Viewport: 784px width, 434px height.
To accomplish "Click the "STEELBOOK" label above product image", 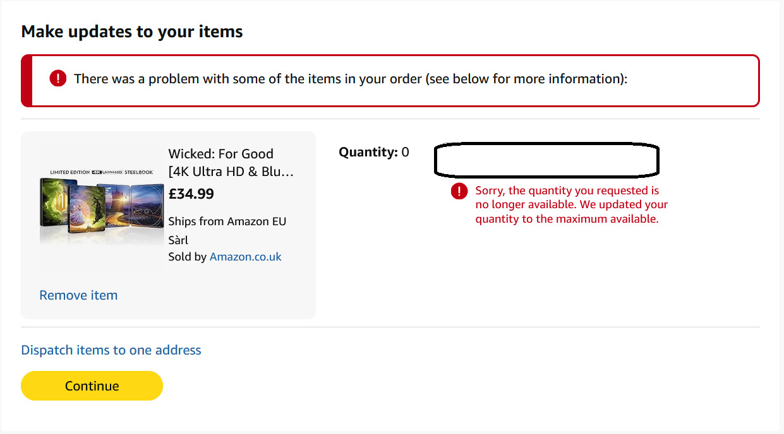I will tap(138, 172).
